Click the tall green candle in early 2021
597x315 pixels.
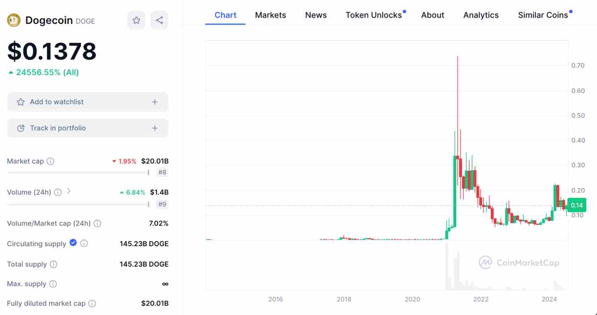(x=455, y=191)
